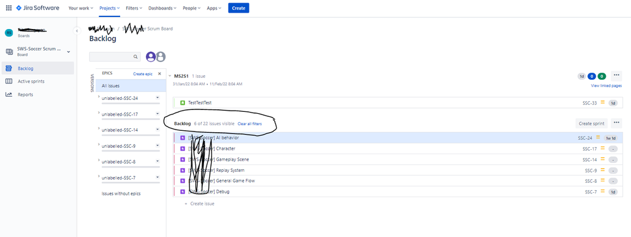Open dropdown arrow for unlabelled-SSC-9
Screen dimensions: 631x237
coord(157,145)
